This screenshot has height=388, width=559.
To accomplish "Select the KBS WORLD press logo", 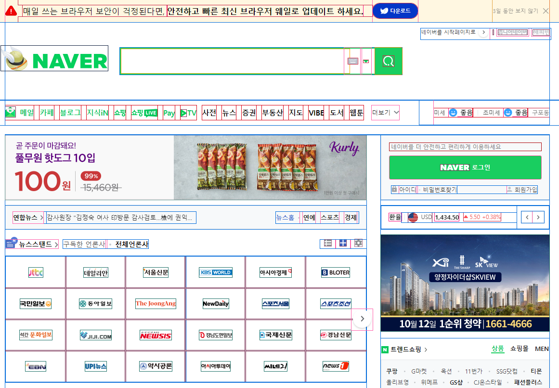I will 216,272.
